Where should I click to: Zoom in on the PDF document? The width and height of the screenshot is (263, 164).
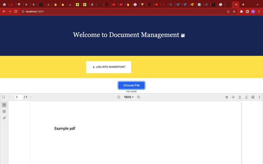tap(138, 97)
